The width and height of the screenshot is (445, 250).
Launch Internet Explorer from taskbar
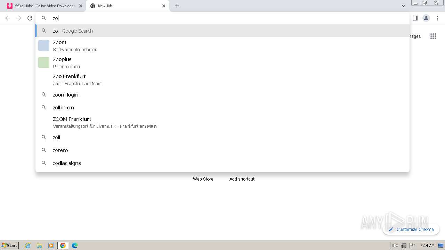tap(28, 245)
